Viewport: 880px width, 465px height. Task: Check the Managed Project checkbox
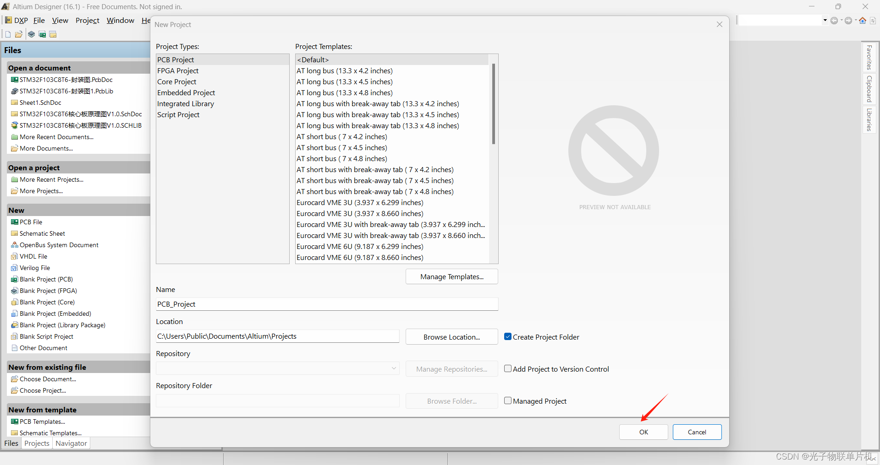[x=508, y=400]
